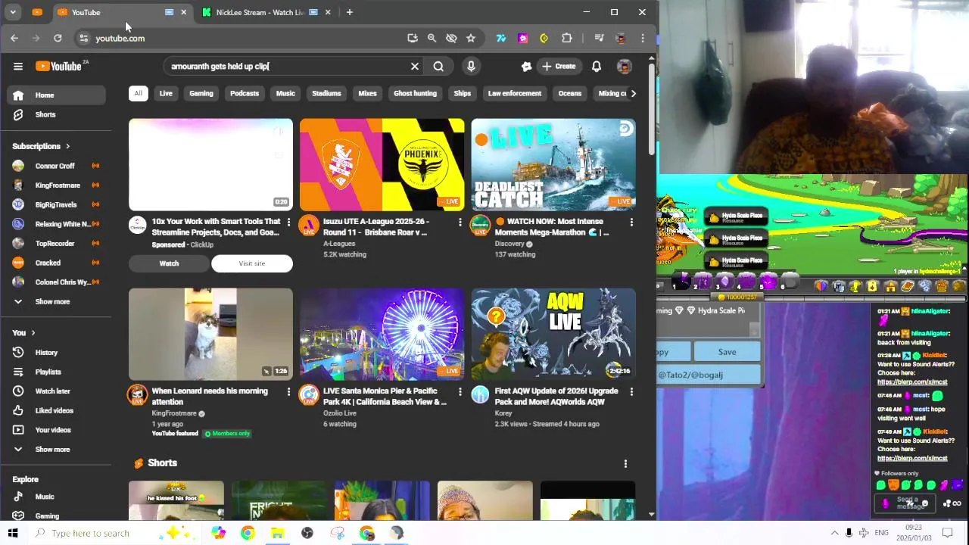This screenshot has height=545, width=969.
Task: Click Visit site on the ClickUp ad
Action: click(x=252, y=263)
